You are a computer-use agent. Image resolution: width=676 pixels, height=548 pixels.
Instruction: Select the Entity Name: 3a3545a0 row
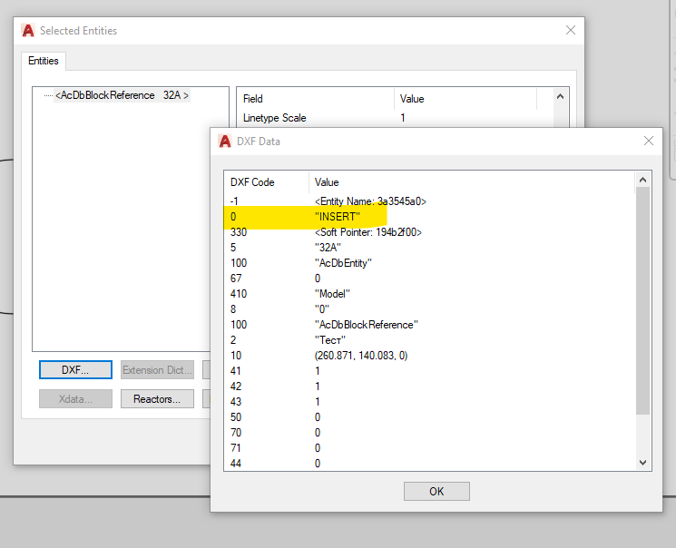tap(429, 201)
